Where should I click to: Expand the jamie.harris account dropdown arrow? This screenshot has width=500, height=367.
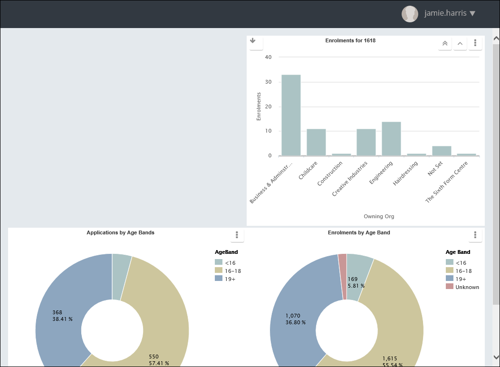(x=472, y=14)
